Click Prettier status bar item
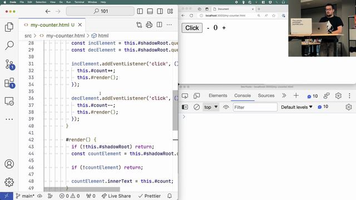The image size is (356, 200). 150,196
